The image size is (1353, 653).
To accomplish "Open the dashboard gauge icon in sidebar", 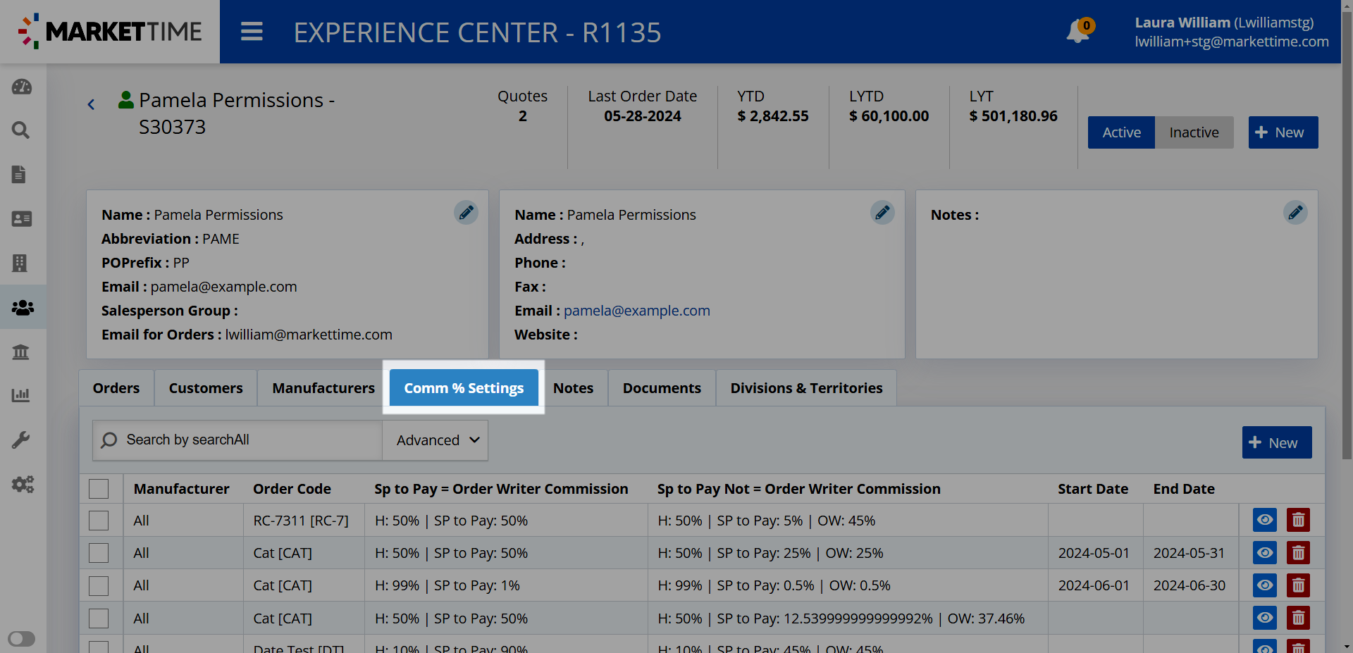I will [22, 87].
